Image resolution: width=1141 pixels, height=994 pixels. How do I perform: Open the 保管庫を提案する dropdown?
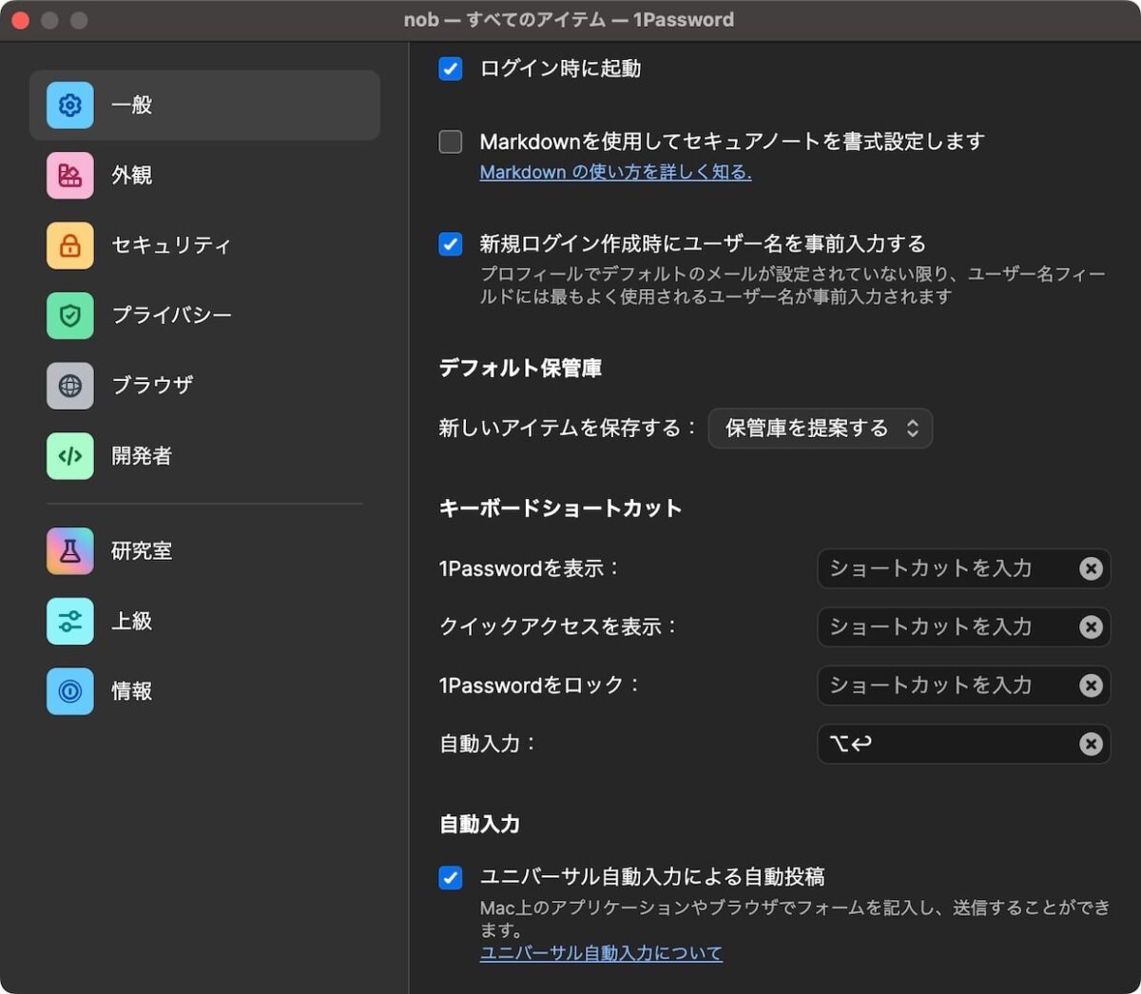820,429
